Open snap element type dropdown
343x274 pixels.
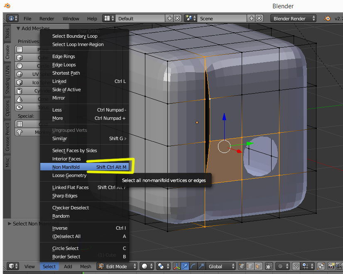click(x=308, y=266)
